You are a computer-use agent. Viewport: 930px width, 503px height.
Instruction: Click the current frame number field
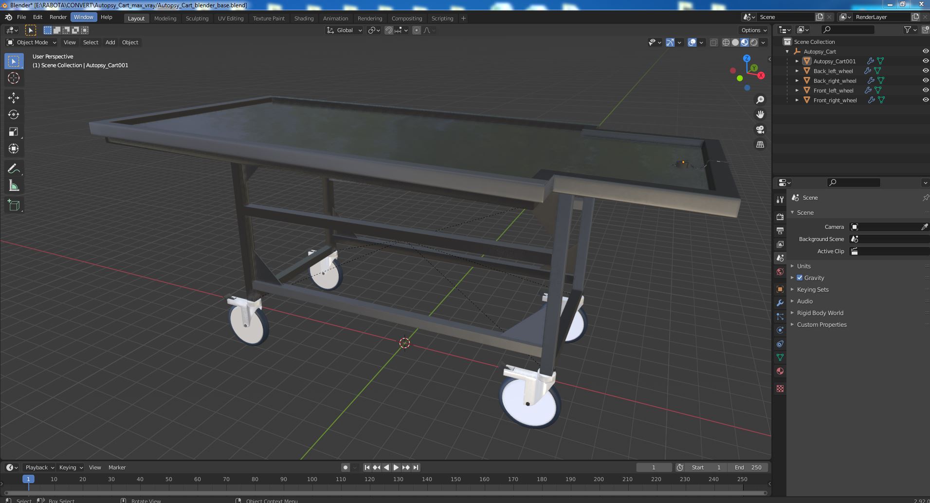[654, 467]
